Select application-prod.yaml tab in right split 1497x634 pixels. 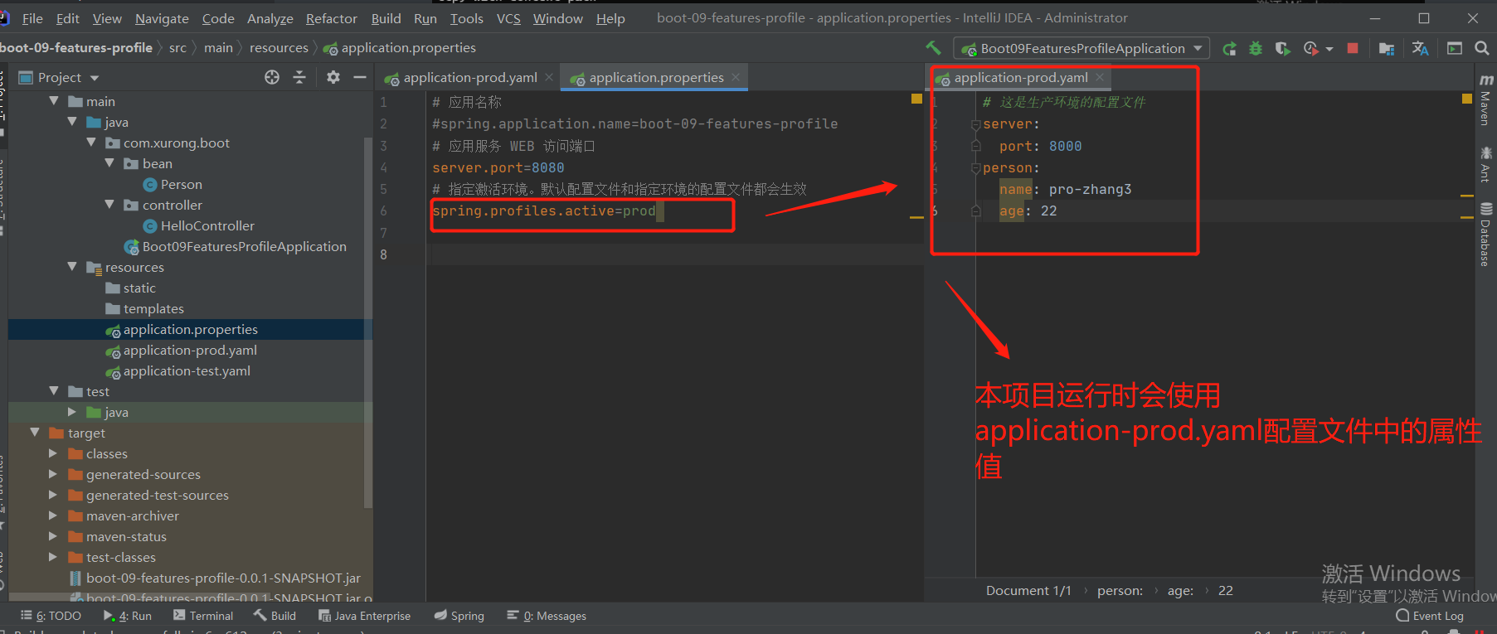point(1021,77)
